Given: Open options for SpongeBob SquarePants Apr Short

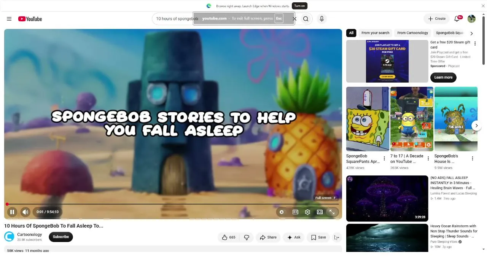Looking at the screenshot, I should point(384,158).
